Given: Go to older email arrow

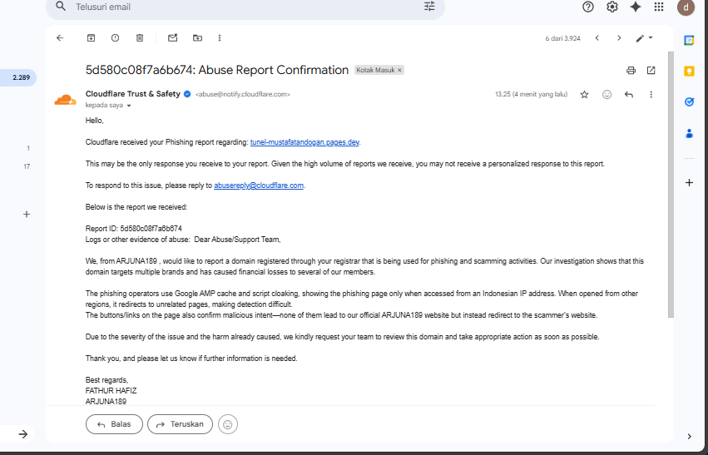Looking at the screenshot, I should (x=619, y=38).
